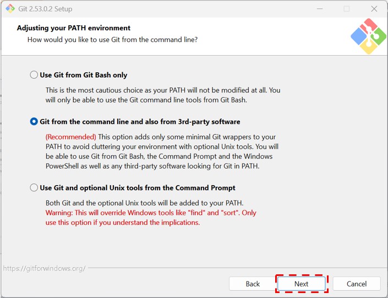Click the "How would you like to use Git" subtitle
The image size is (388, 298).
[112, 40]
